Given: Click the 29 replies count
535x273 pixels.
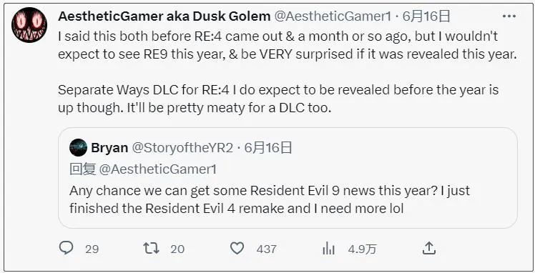Looking at the screenshot, I should (x=92, y=249).
